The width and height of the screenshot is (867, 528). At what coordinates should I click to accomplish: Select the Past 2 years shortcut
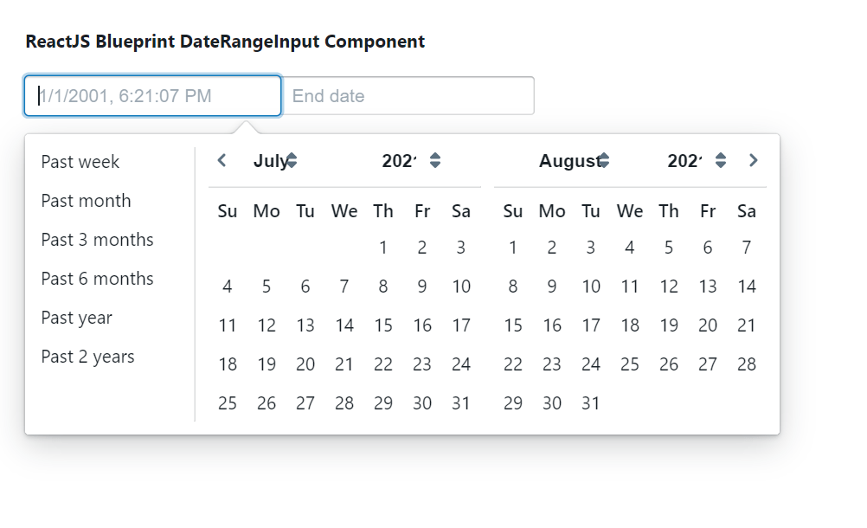point(87,357)
